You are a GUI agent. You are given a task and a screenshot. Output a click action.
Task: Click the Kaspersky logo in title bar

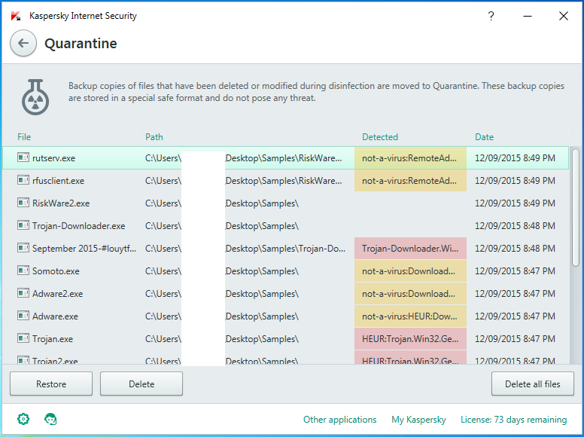[x=16, y=16]
